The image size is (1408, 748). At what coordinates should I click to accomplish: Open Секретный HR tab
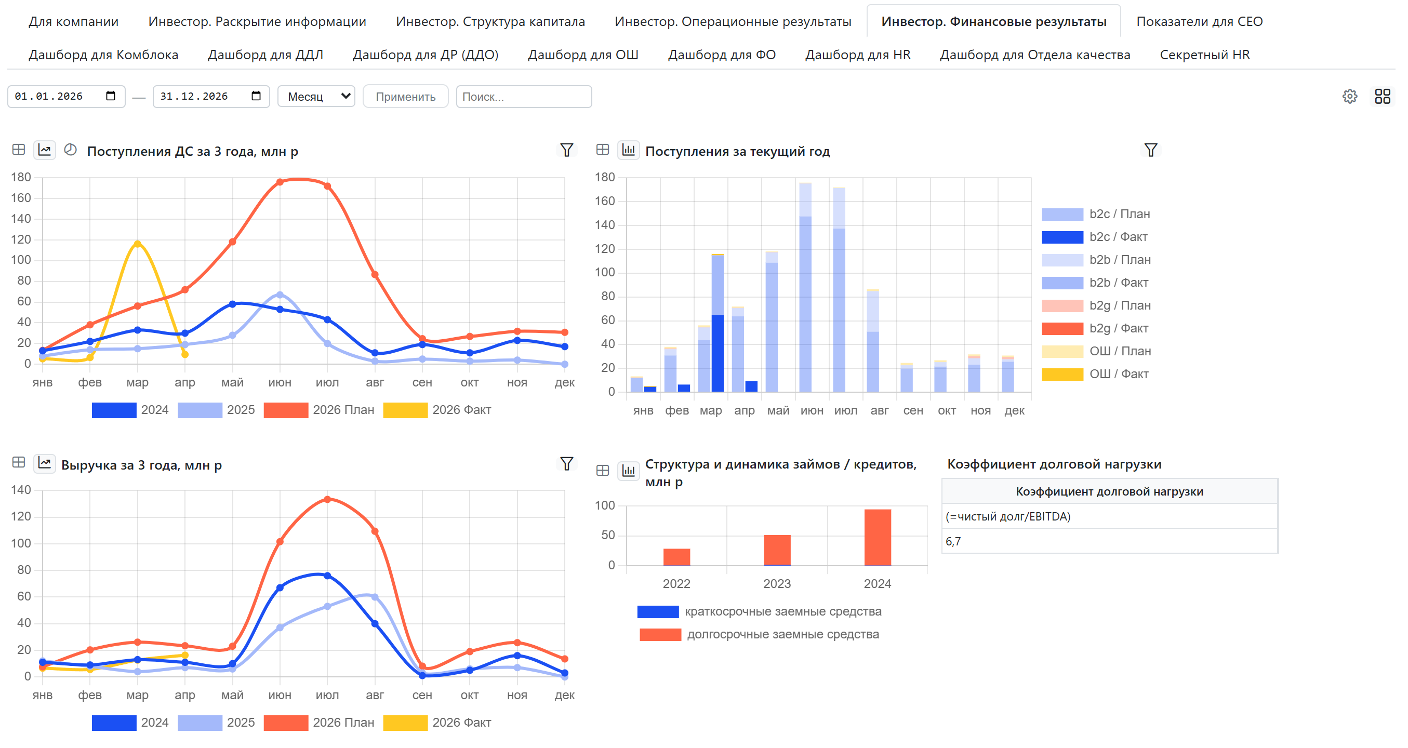click(1205, 55)
